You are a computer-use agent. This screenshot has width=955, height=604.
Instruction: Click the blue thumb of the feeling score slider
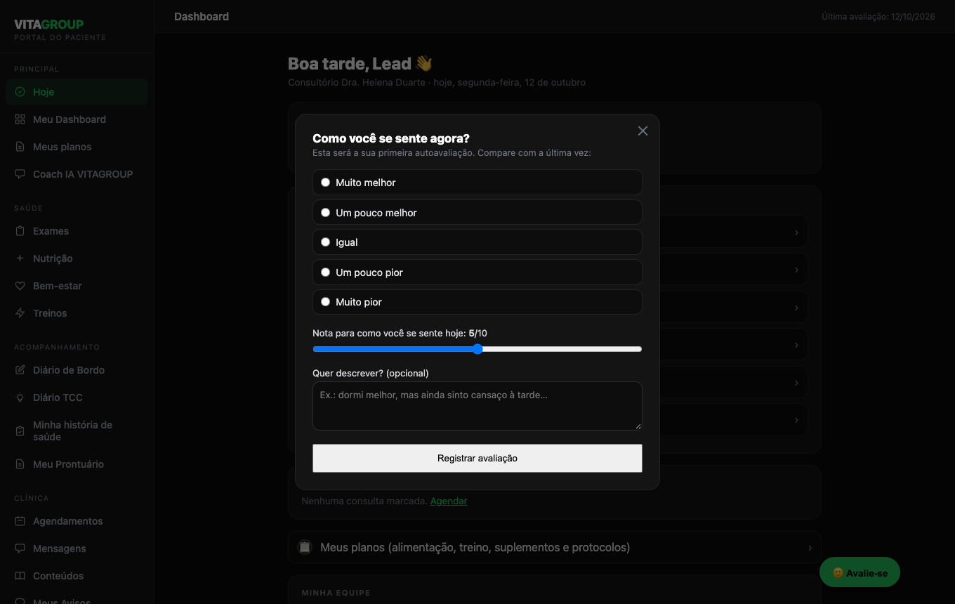[x=477, y=349]
